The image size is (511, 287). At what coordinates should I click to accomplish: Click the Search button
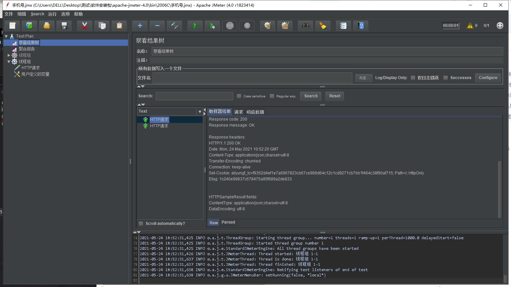pyautogui.click(x=311, y=96)
